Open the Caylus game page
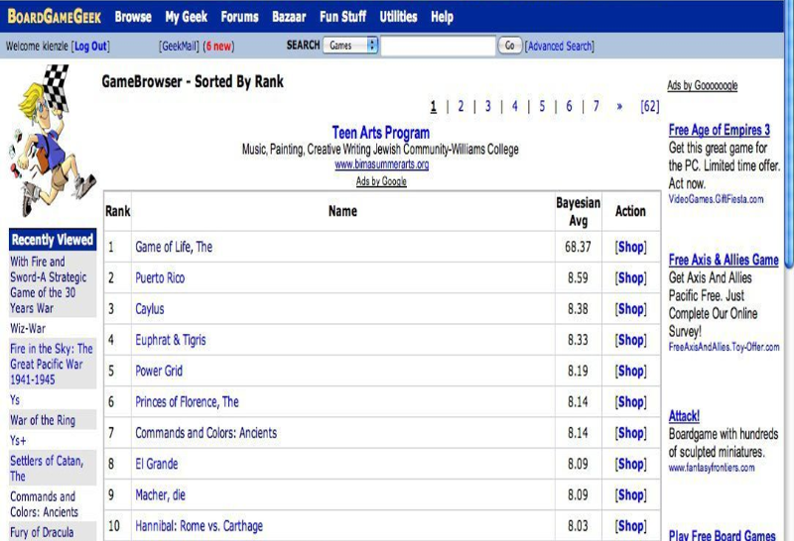The image size is (794, 541). tap(150, 309)
